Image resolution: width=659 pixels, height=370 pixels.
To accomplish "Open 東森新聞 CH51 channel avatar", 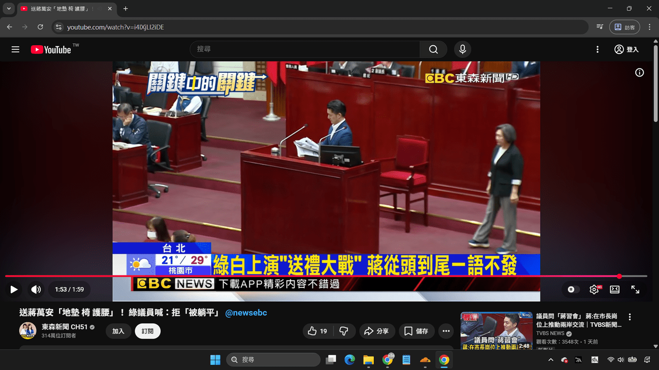I will point(28,331).
